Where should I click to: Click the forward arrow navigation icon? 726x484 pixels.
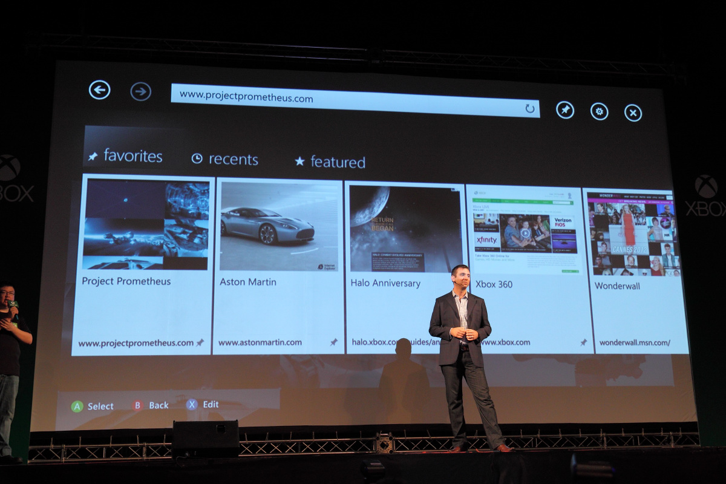(141, 91)
